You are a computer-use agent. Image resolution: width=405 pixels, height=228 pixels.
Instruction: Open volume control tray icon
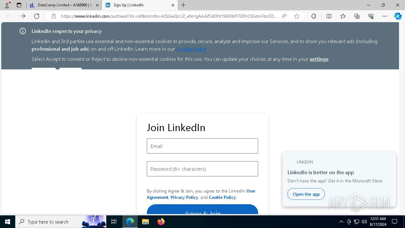[x=364, y=222]
